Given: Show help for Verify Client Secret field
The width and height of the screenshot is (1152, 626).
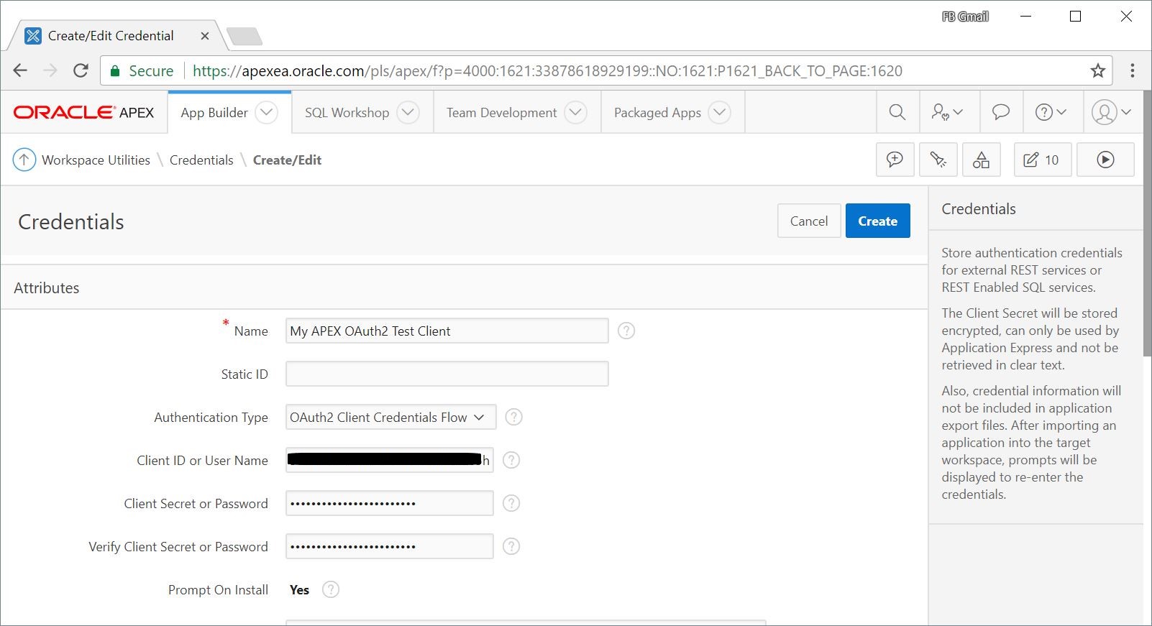Looking at the screenshot, I should (511, 546).
